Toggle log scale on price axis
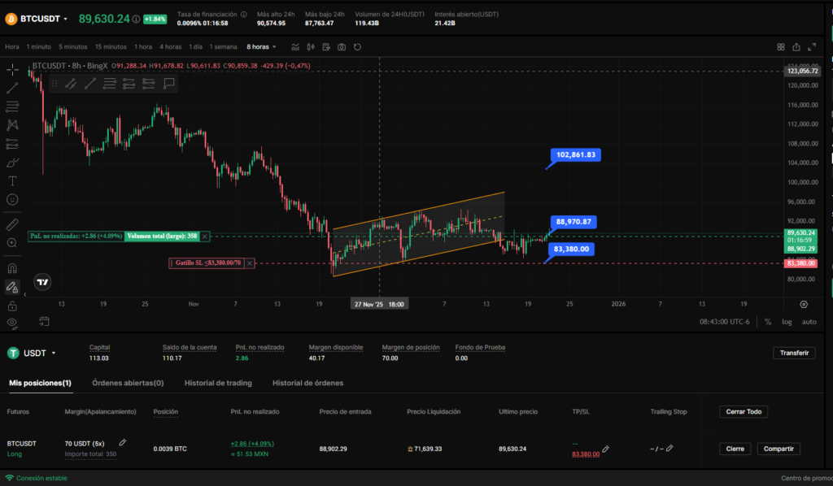This screenshot has height=486, width=833. pyautogui.click(x=787, y=322)
